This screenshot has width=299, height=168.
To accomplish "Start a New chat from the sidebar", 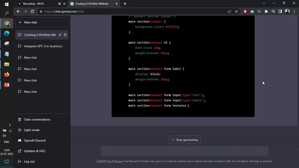I will click(42, 22).
